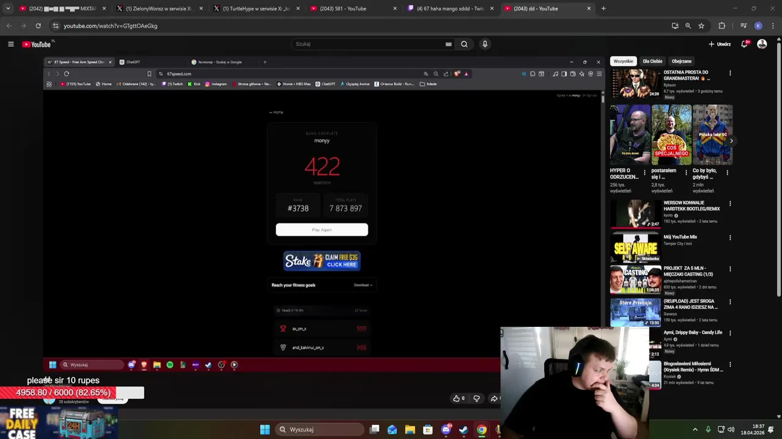782x439 pixels.
Task: Switch to the ZielonyWonsz X tab
Action: (x=158, y=9)
